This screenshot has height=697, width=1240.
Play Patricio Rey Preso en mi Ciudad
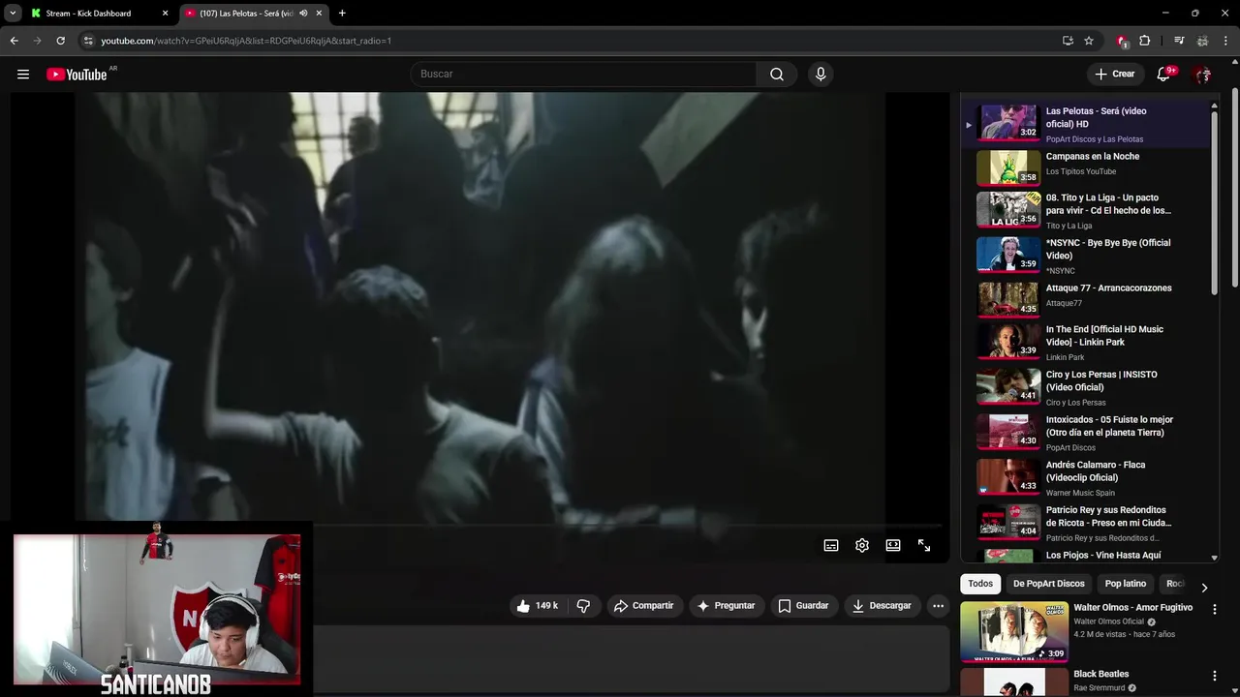1086,524
